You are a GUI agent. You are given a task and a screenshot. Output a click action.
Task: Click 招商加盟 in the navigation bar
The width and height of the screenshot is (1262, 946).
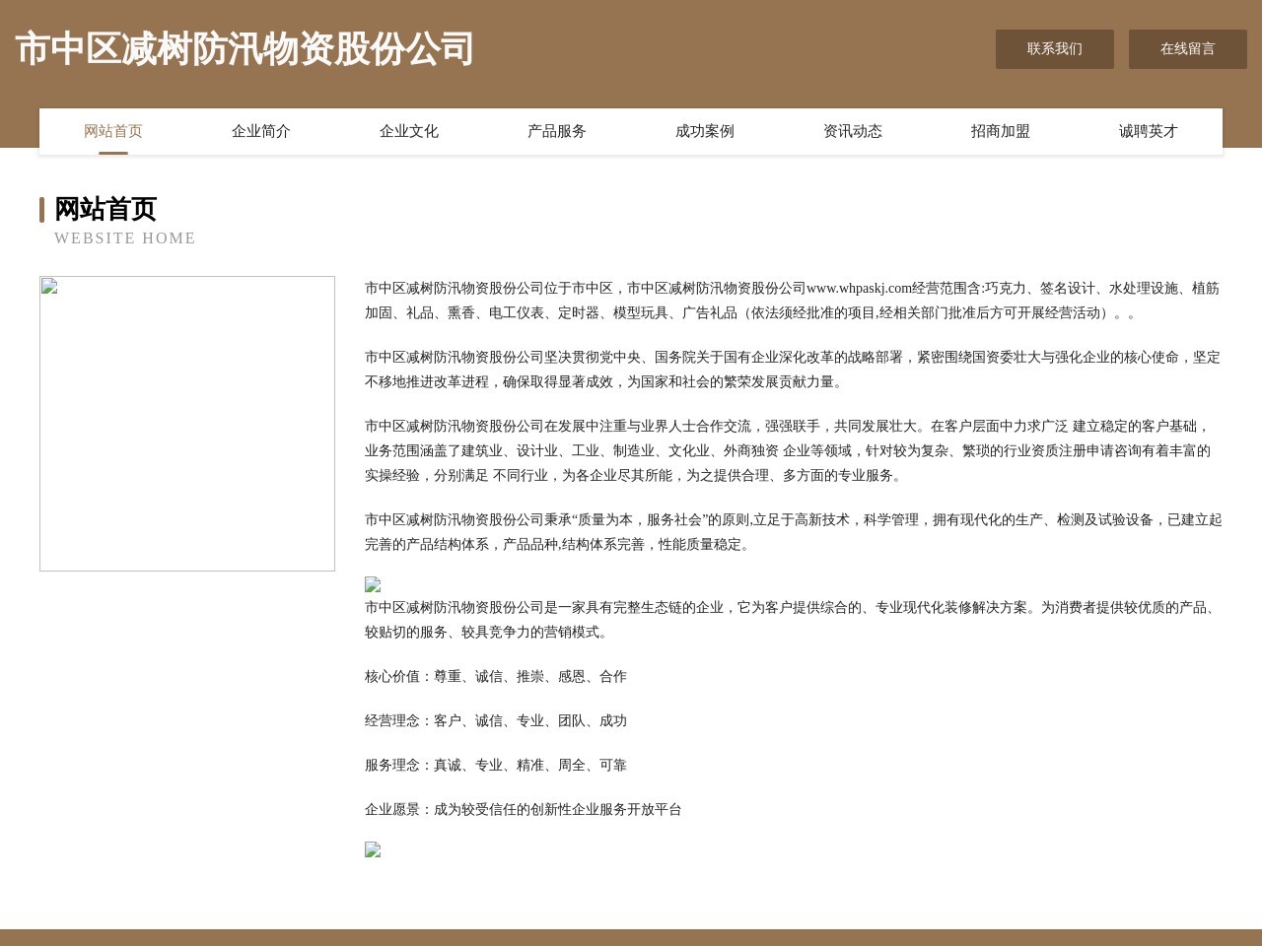click(x=1000, y=131)
